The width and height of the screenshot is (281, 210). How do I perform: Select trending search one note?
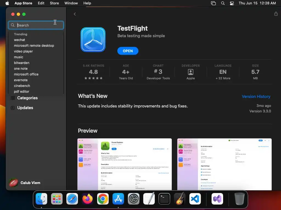pos(21,68)
